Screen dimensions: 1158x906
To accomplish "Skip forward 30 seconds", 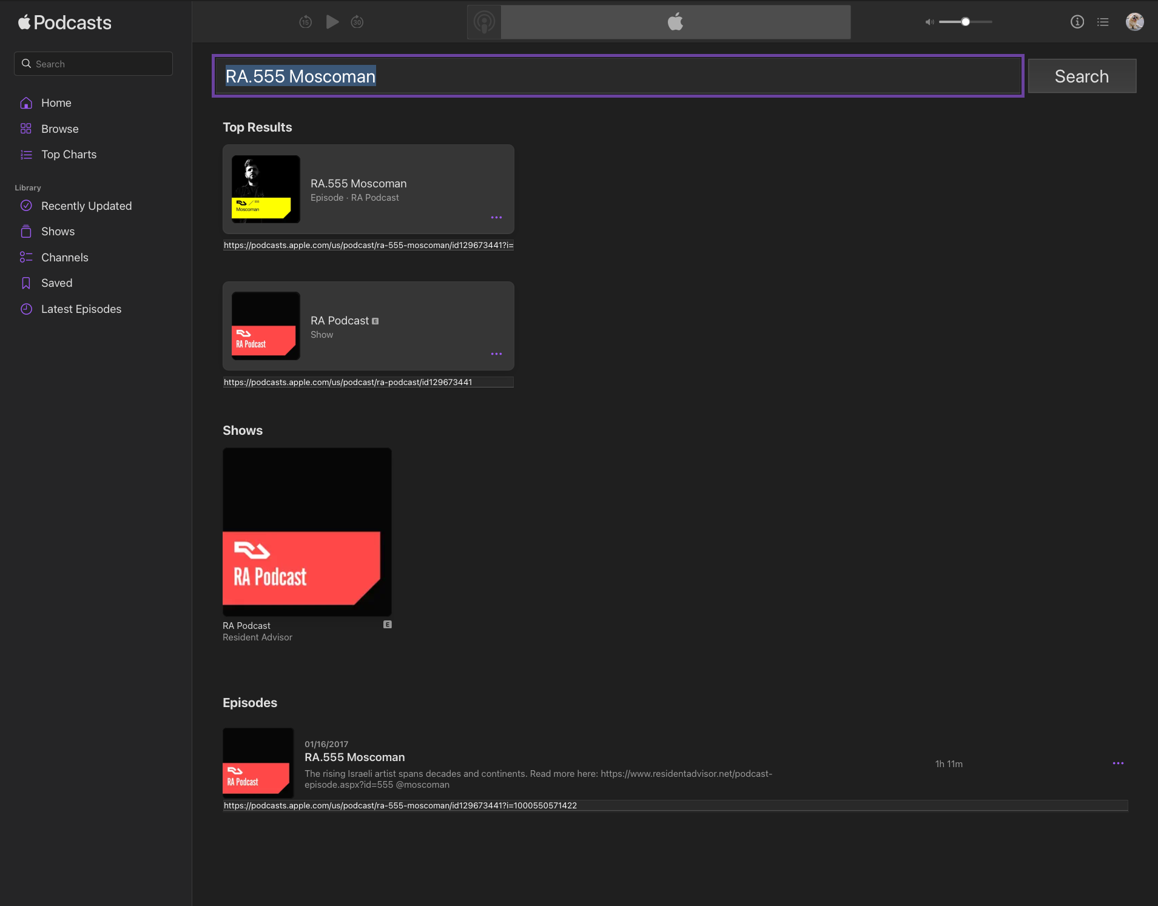I will 357,22.
